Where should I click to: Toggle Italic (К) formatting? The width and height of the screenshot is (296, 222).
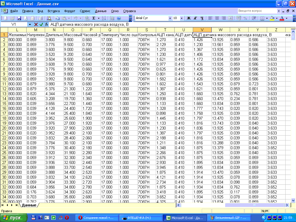pyautogui.click(x=195, y=18)
